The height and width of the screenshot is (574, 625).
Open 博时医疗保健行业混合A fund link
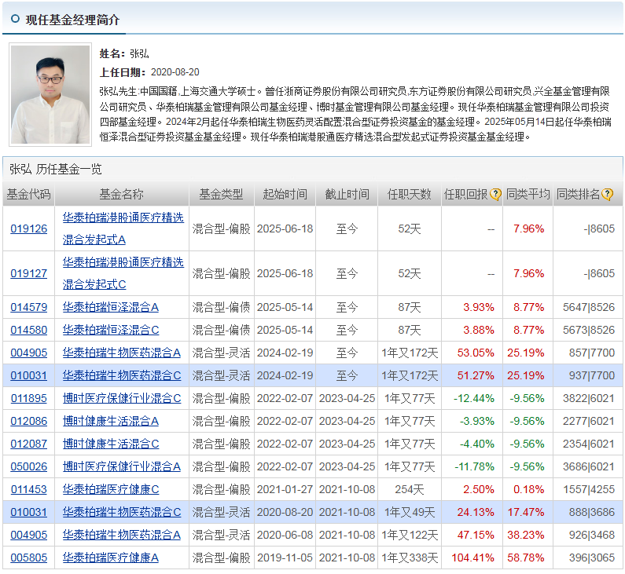click(x=122, y=466)
